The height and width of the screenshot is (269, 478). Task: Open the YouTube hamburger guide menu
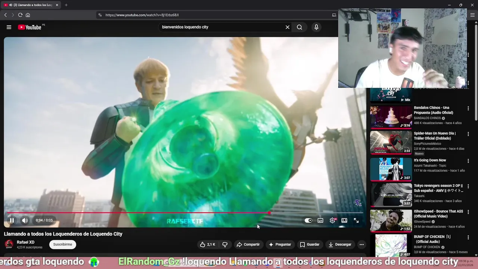tap(9, 27)
